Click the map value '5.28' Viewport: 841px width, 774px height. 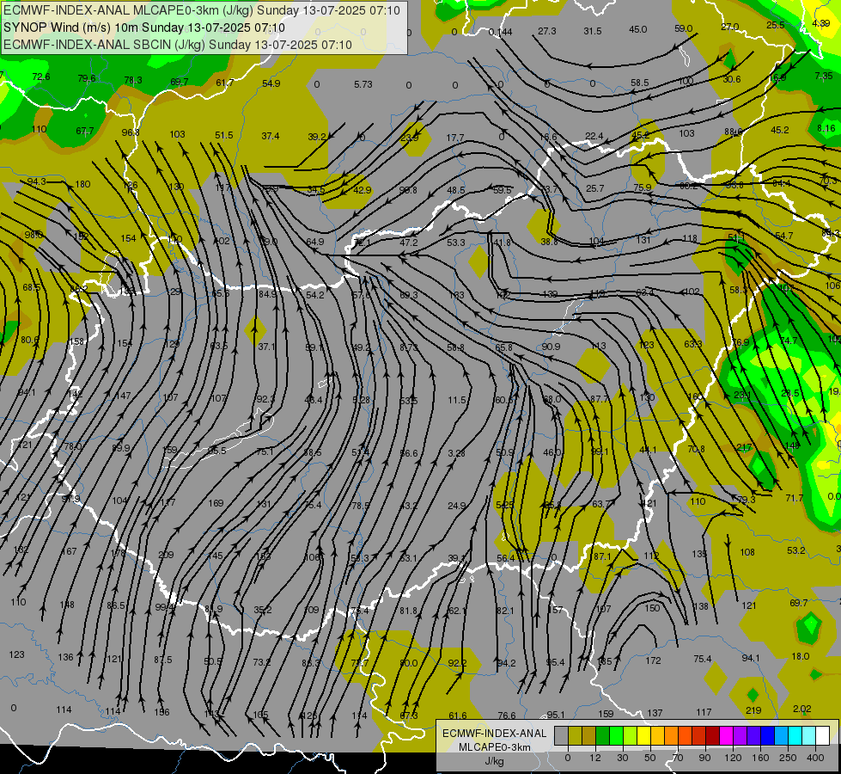(x=361, y=400)
